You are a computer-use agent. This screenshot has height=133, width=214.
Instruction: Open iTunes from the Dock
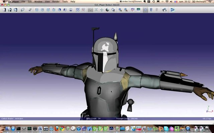pos(79,128)
